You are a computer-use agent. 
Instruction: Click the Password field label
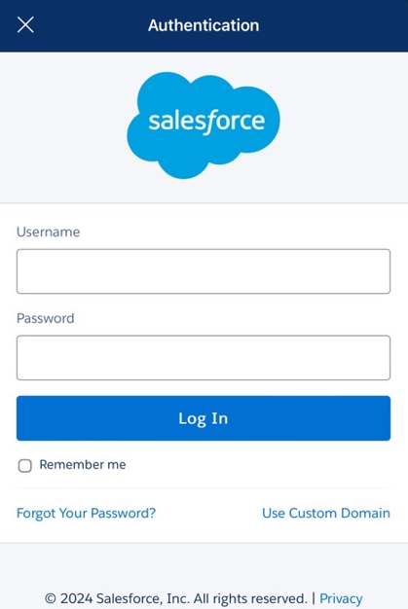[x=45, y=318]
